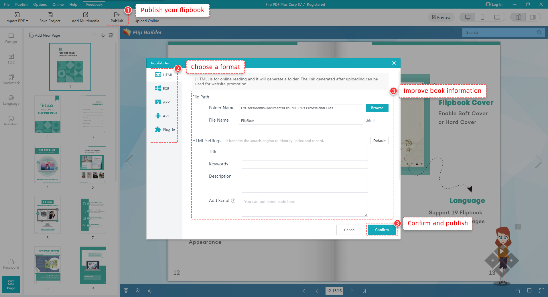Open the Language panel
Image resolution: width=548 pixels, height=297 pixels.
pyautogui.click(x=11, y=100)
